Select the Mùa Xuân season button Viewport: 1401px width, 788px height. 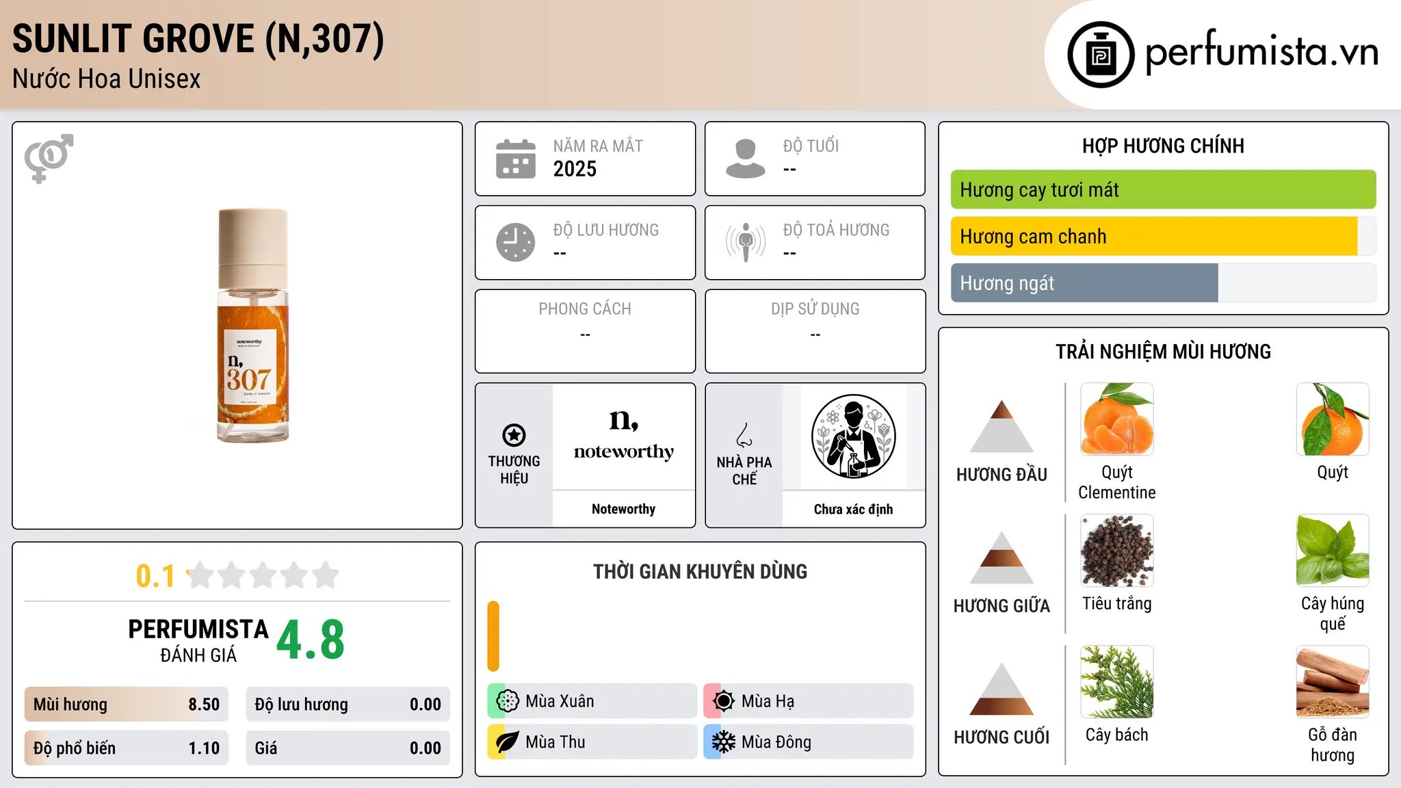[x=592, y=701]
